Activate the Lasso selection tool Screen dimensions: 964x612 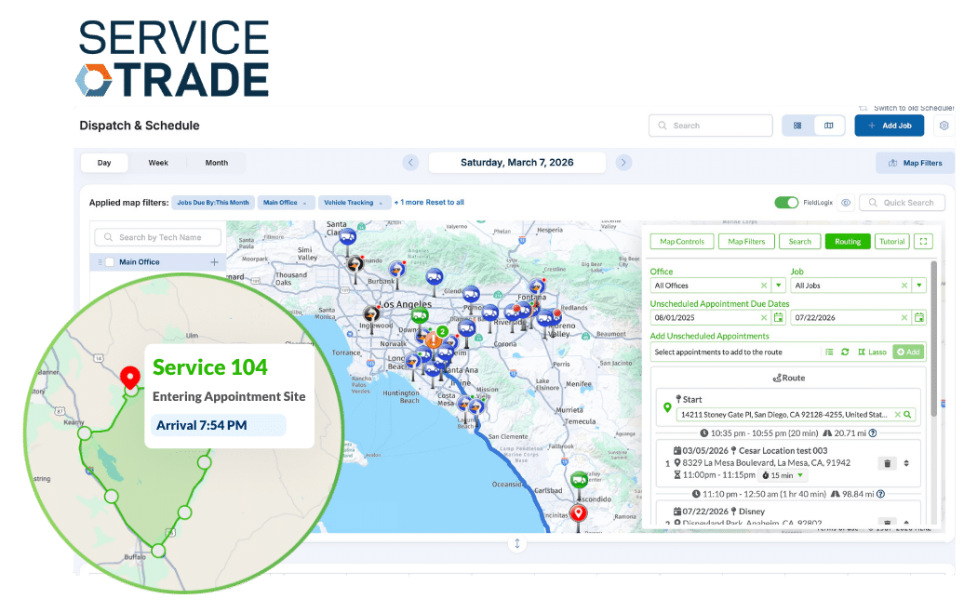873,353
